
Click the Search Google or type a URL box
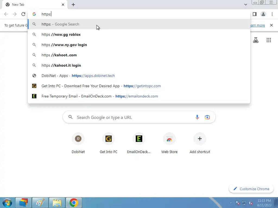[139, 117]
